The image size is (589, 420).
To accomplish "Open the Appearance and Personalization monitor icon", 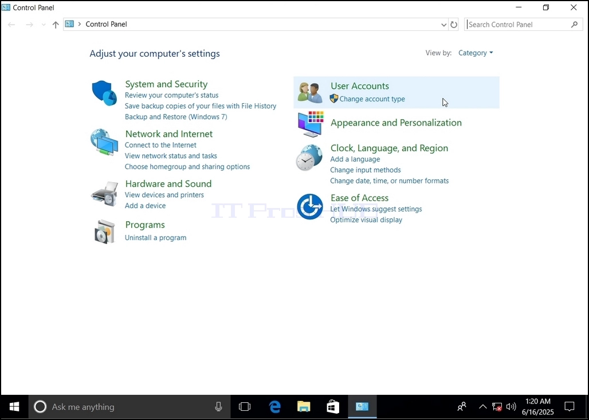I will pyautogui.click(x=311, y=124).
